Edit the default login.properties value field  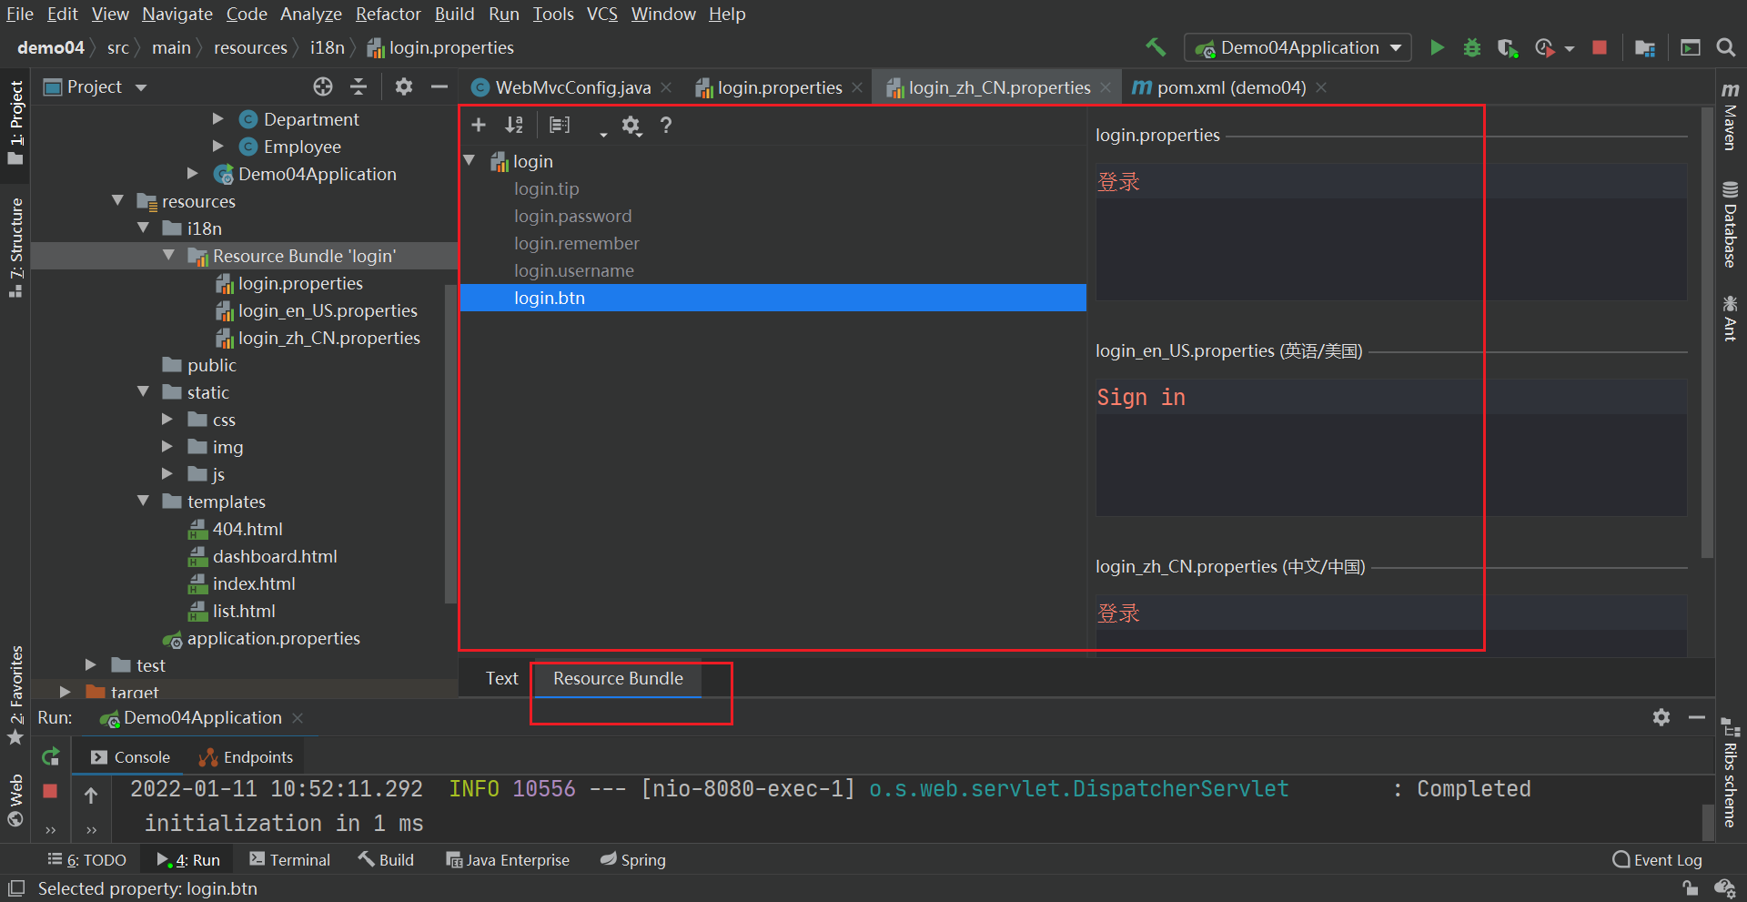1391,232
